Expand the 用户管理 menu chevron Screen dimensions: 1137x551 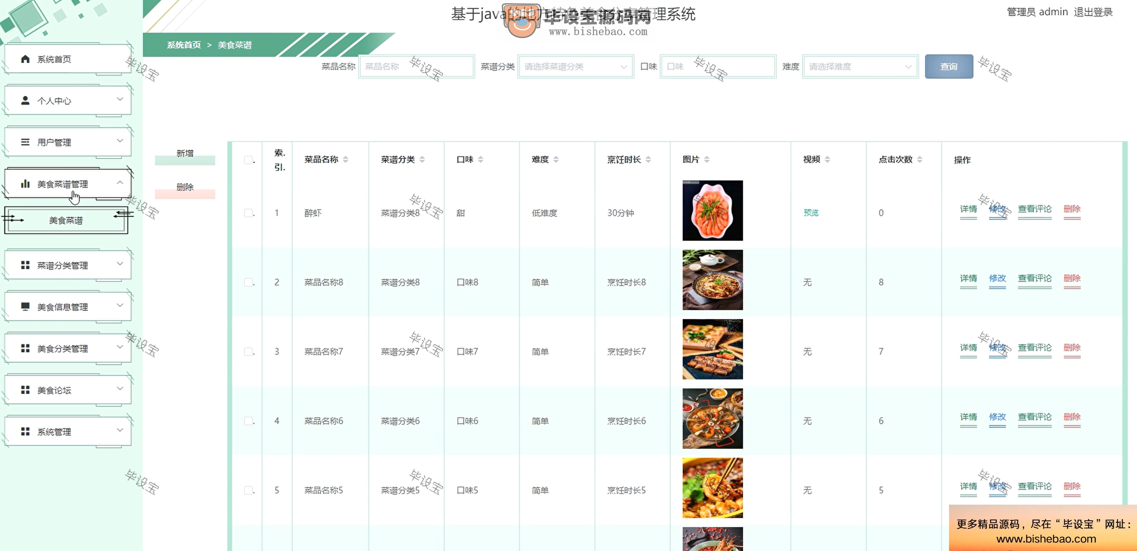tap(120, 141)
